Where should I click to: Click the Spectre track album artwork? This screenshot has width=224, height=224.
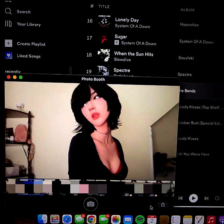pyautogui.click(x=103, y=71)
